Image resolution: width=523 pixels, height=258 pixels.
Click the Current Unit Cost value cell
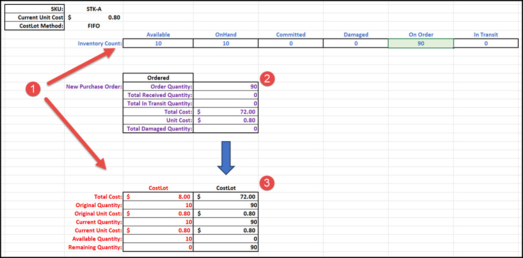pyautogui.click(x=94, y=18)
